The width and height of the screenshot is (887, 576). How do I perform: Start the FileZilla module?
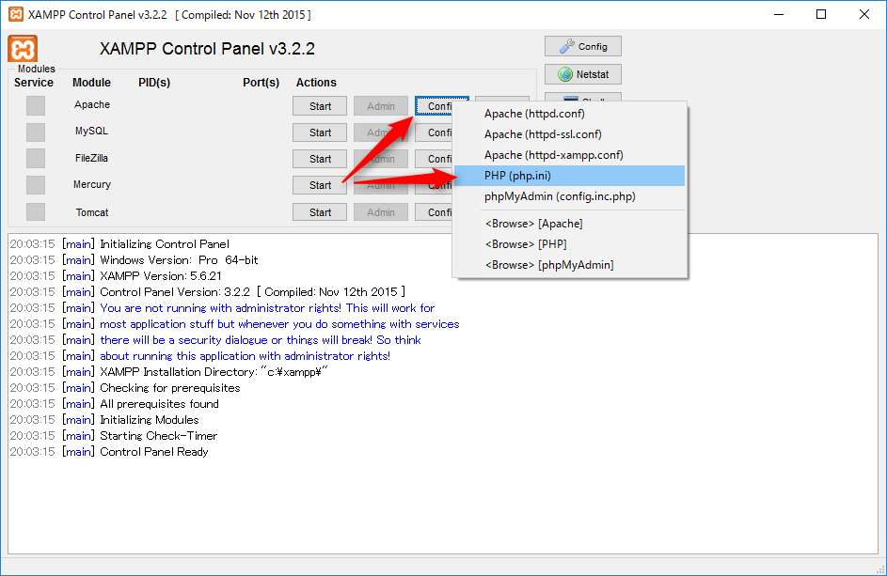click(320, 159)
